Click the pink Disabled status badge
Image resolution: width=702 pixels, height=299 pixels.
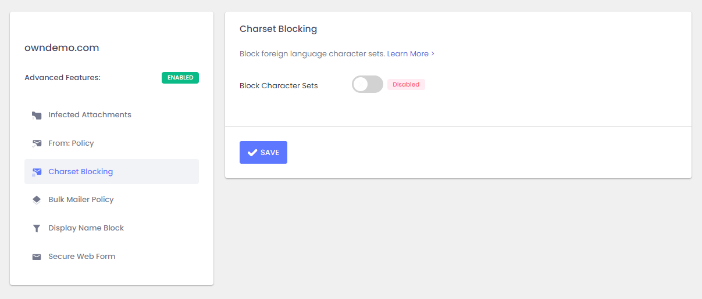tap(406, 85)
